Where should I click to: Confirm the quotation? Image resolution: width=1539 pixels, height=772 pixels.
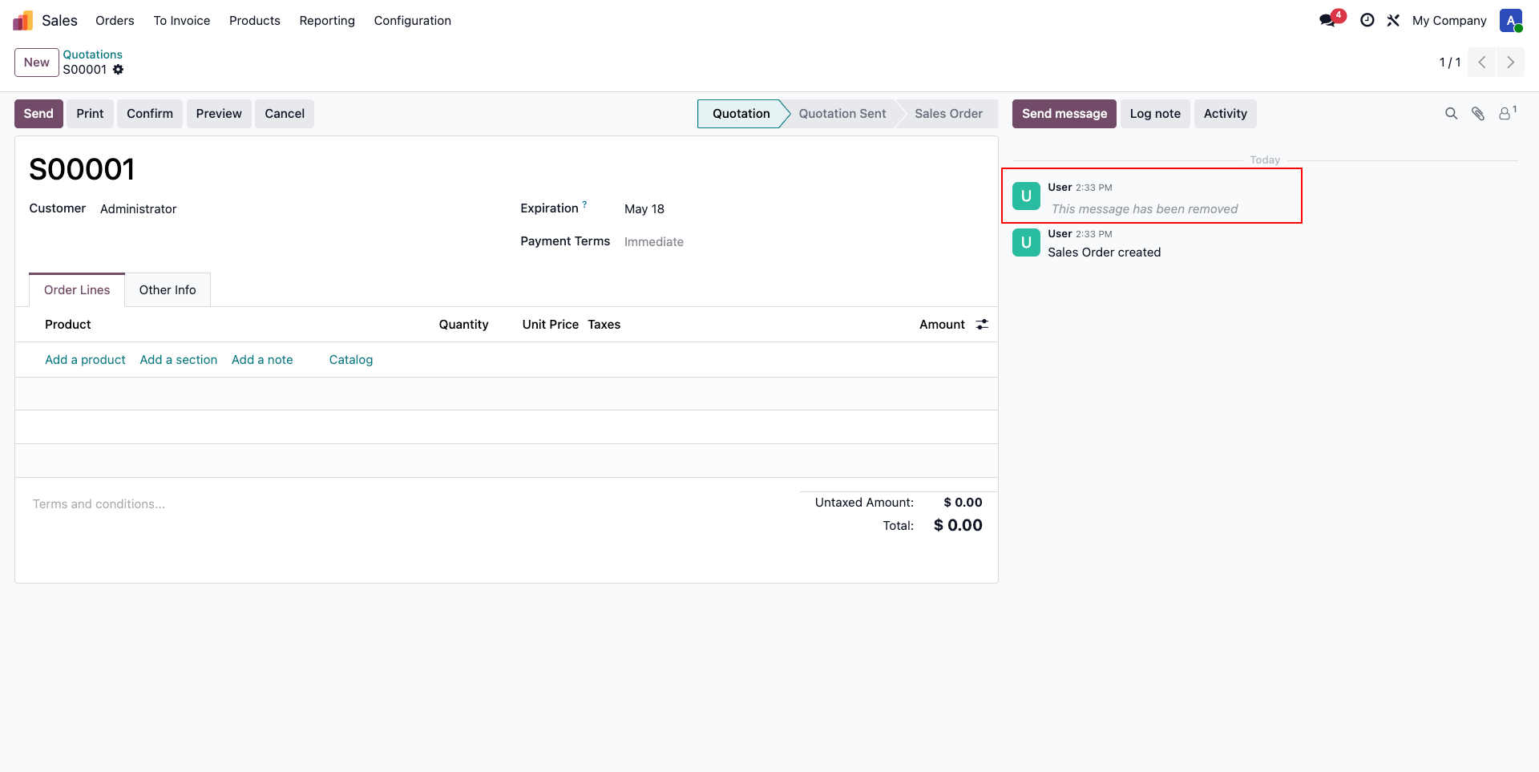[150, 114]
